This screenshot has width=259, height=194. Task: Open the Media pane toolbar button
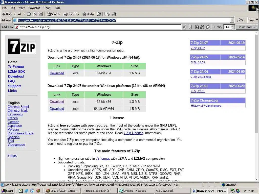pos(88,14)
